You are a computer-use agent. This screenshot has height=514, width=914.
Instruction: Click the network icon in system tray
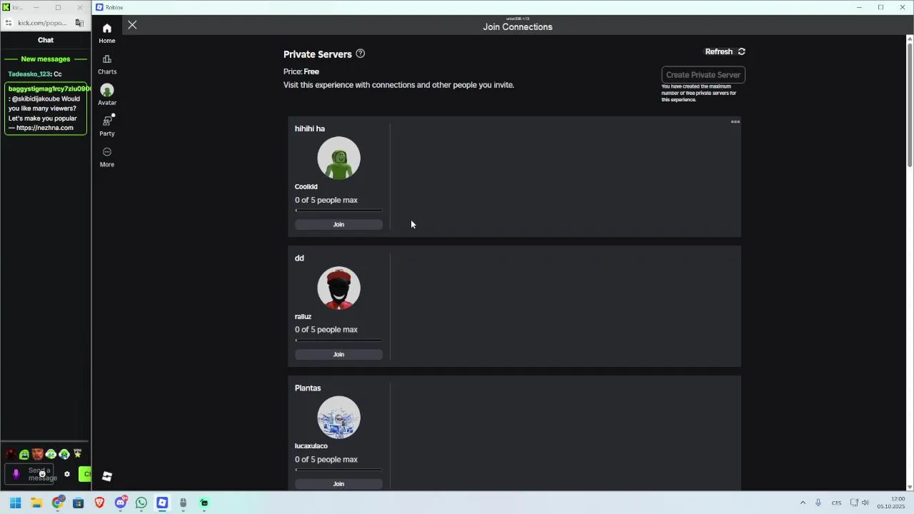[x=854, y=503]
